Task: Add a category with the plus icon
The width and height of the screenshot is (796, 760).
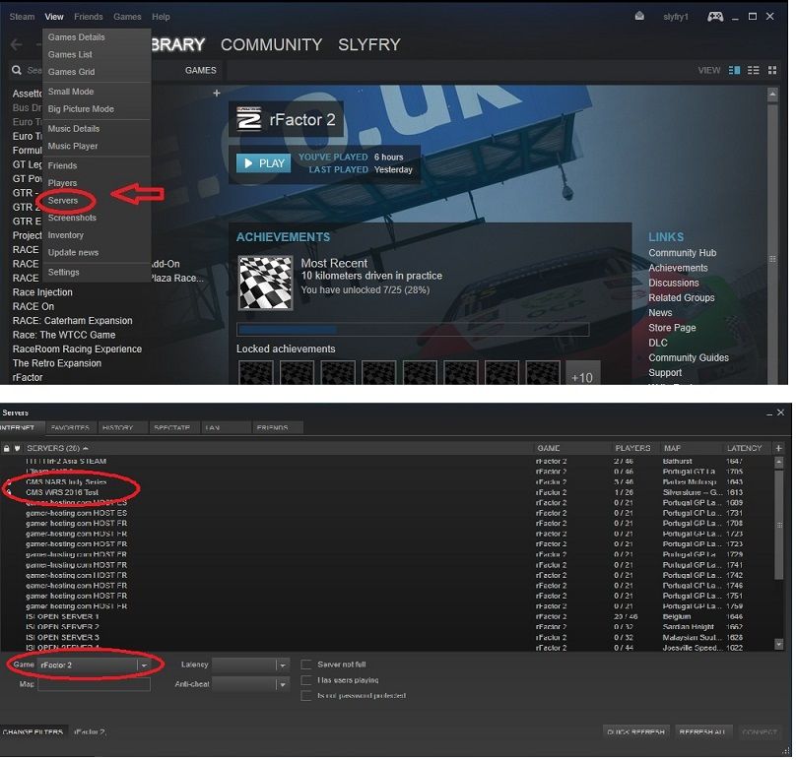Action: (x=217, y=93)
